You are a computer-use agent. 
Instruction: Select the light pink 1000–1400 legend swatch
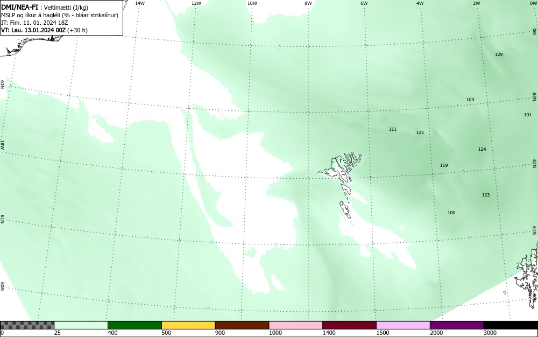296,325
